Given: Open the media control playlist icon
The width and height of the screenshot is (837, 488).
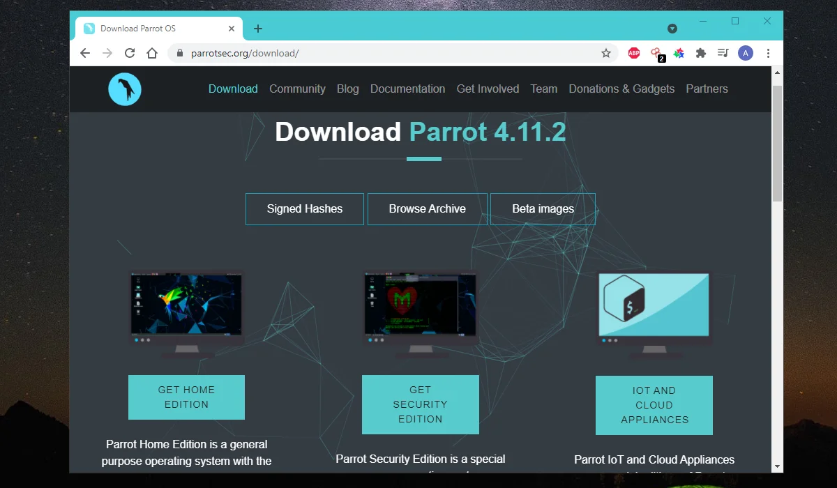Looking at the screenshot, I should click(723, 53).
